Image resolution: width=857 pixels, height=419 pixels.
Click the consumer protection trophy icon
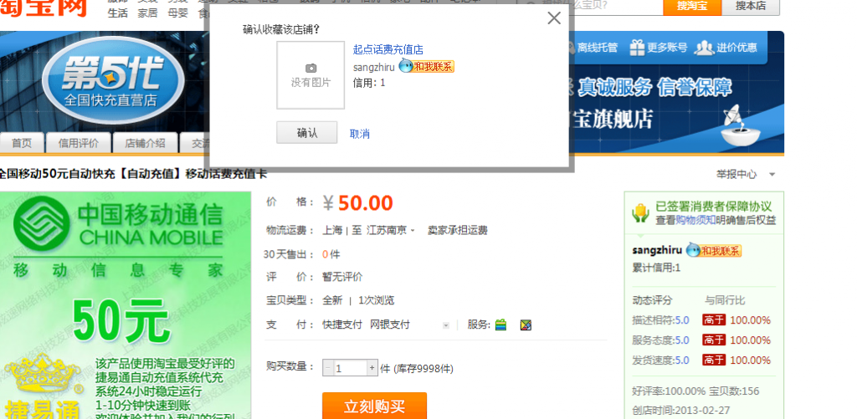pyautogui.click(x=640, y=213)
